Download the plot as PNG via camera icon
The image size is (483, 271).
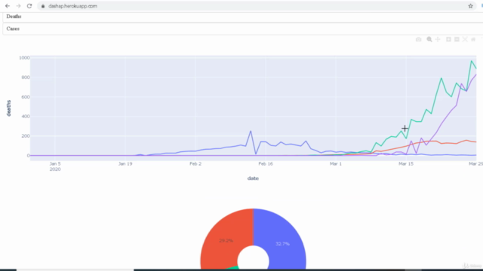[x=418, y=39]
